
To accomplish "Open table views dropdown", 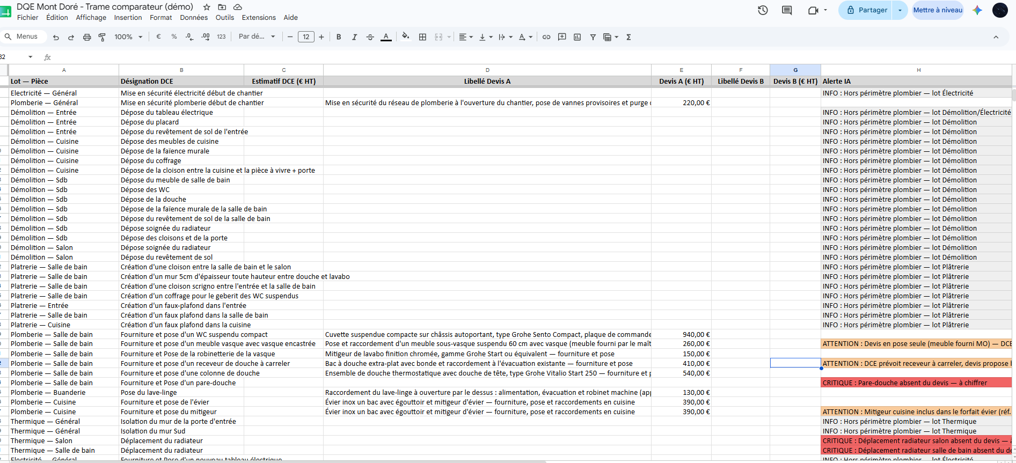I will point(611,37).
